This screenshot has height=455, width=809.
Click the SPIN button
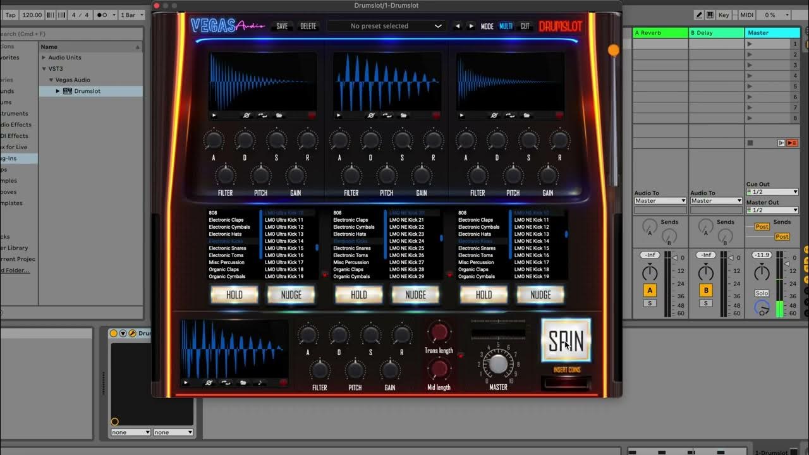[x=566, y=341]
